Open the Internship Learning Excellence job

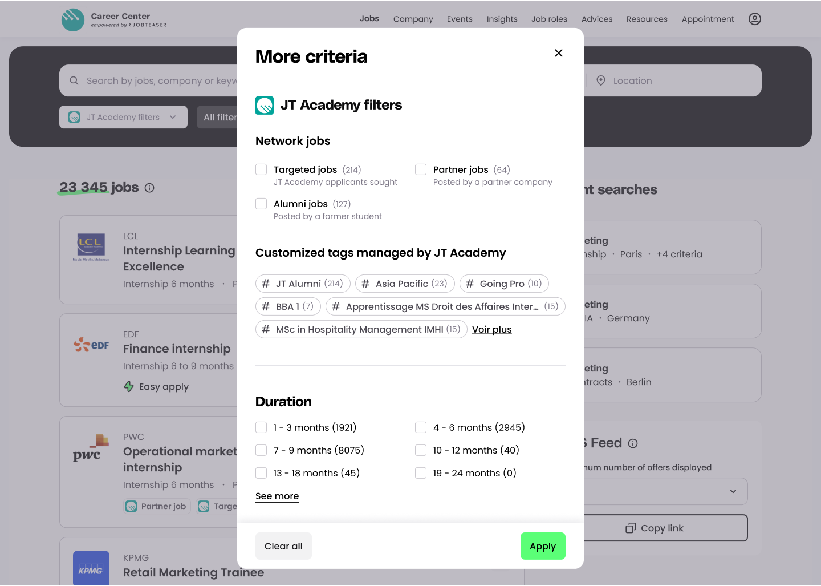179,258
